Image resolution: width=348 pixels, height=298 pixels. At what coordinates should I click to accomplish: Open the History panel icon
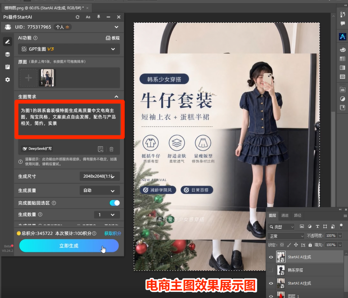[343, 14]
